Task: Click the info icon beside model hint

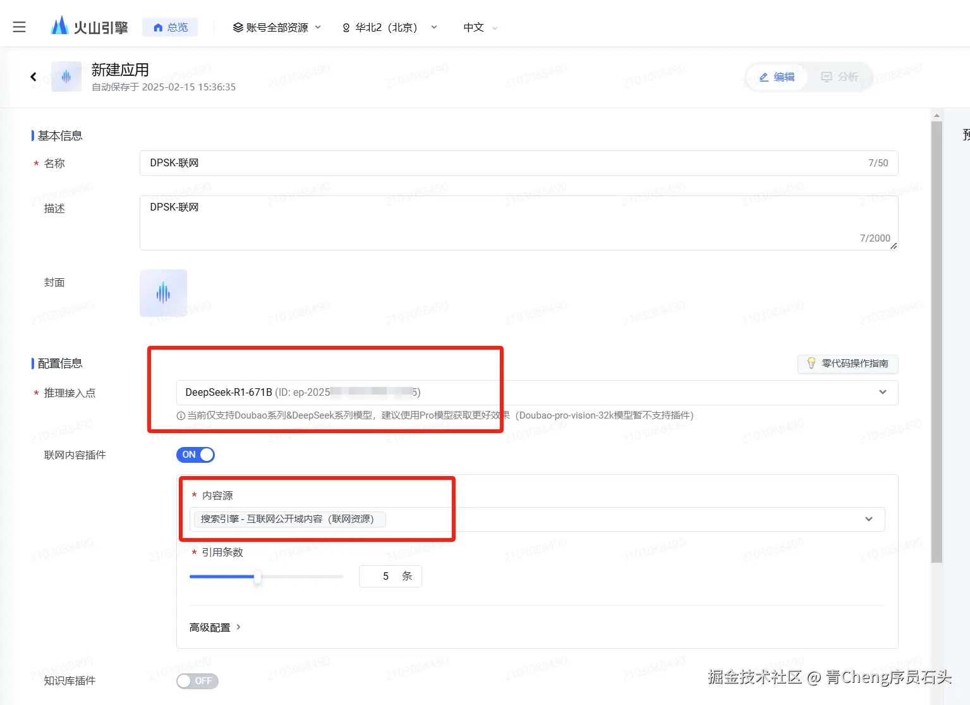Action: [181, 416]
